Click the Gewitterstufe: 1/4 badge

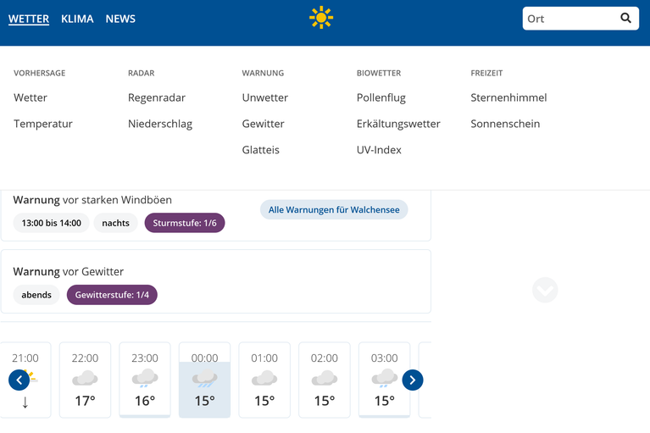(112, 295)
